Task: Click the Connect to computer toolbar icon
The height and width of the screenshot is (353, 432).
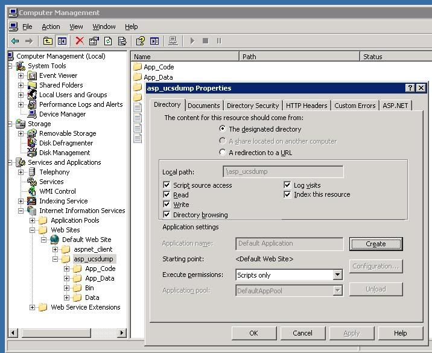Action: [x=173, y=42]
